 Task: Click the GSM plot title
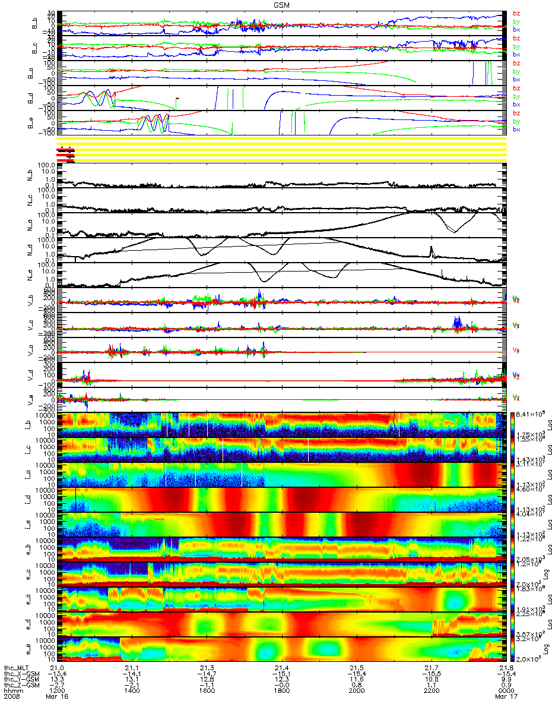pos(283,4)
